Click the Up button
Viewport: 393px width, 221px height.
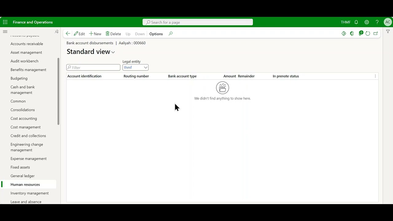pyautogui.click(x=128, y=34)
